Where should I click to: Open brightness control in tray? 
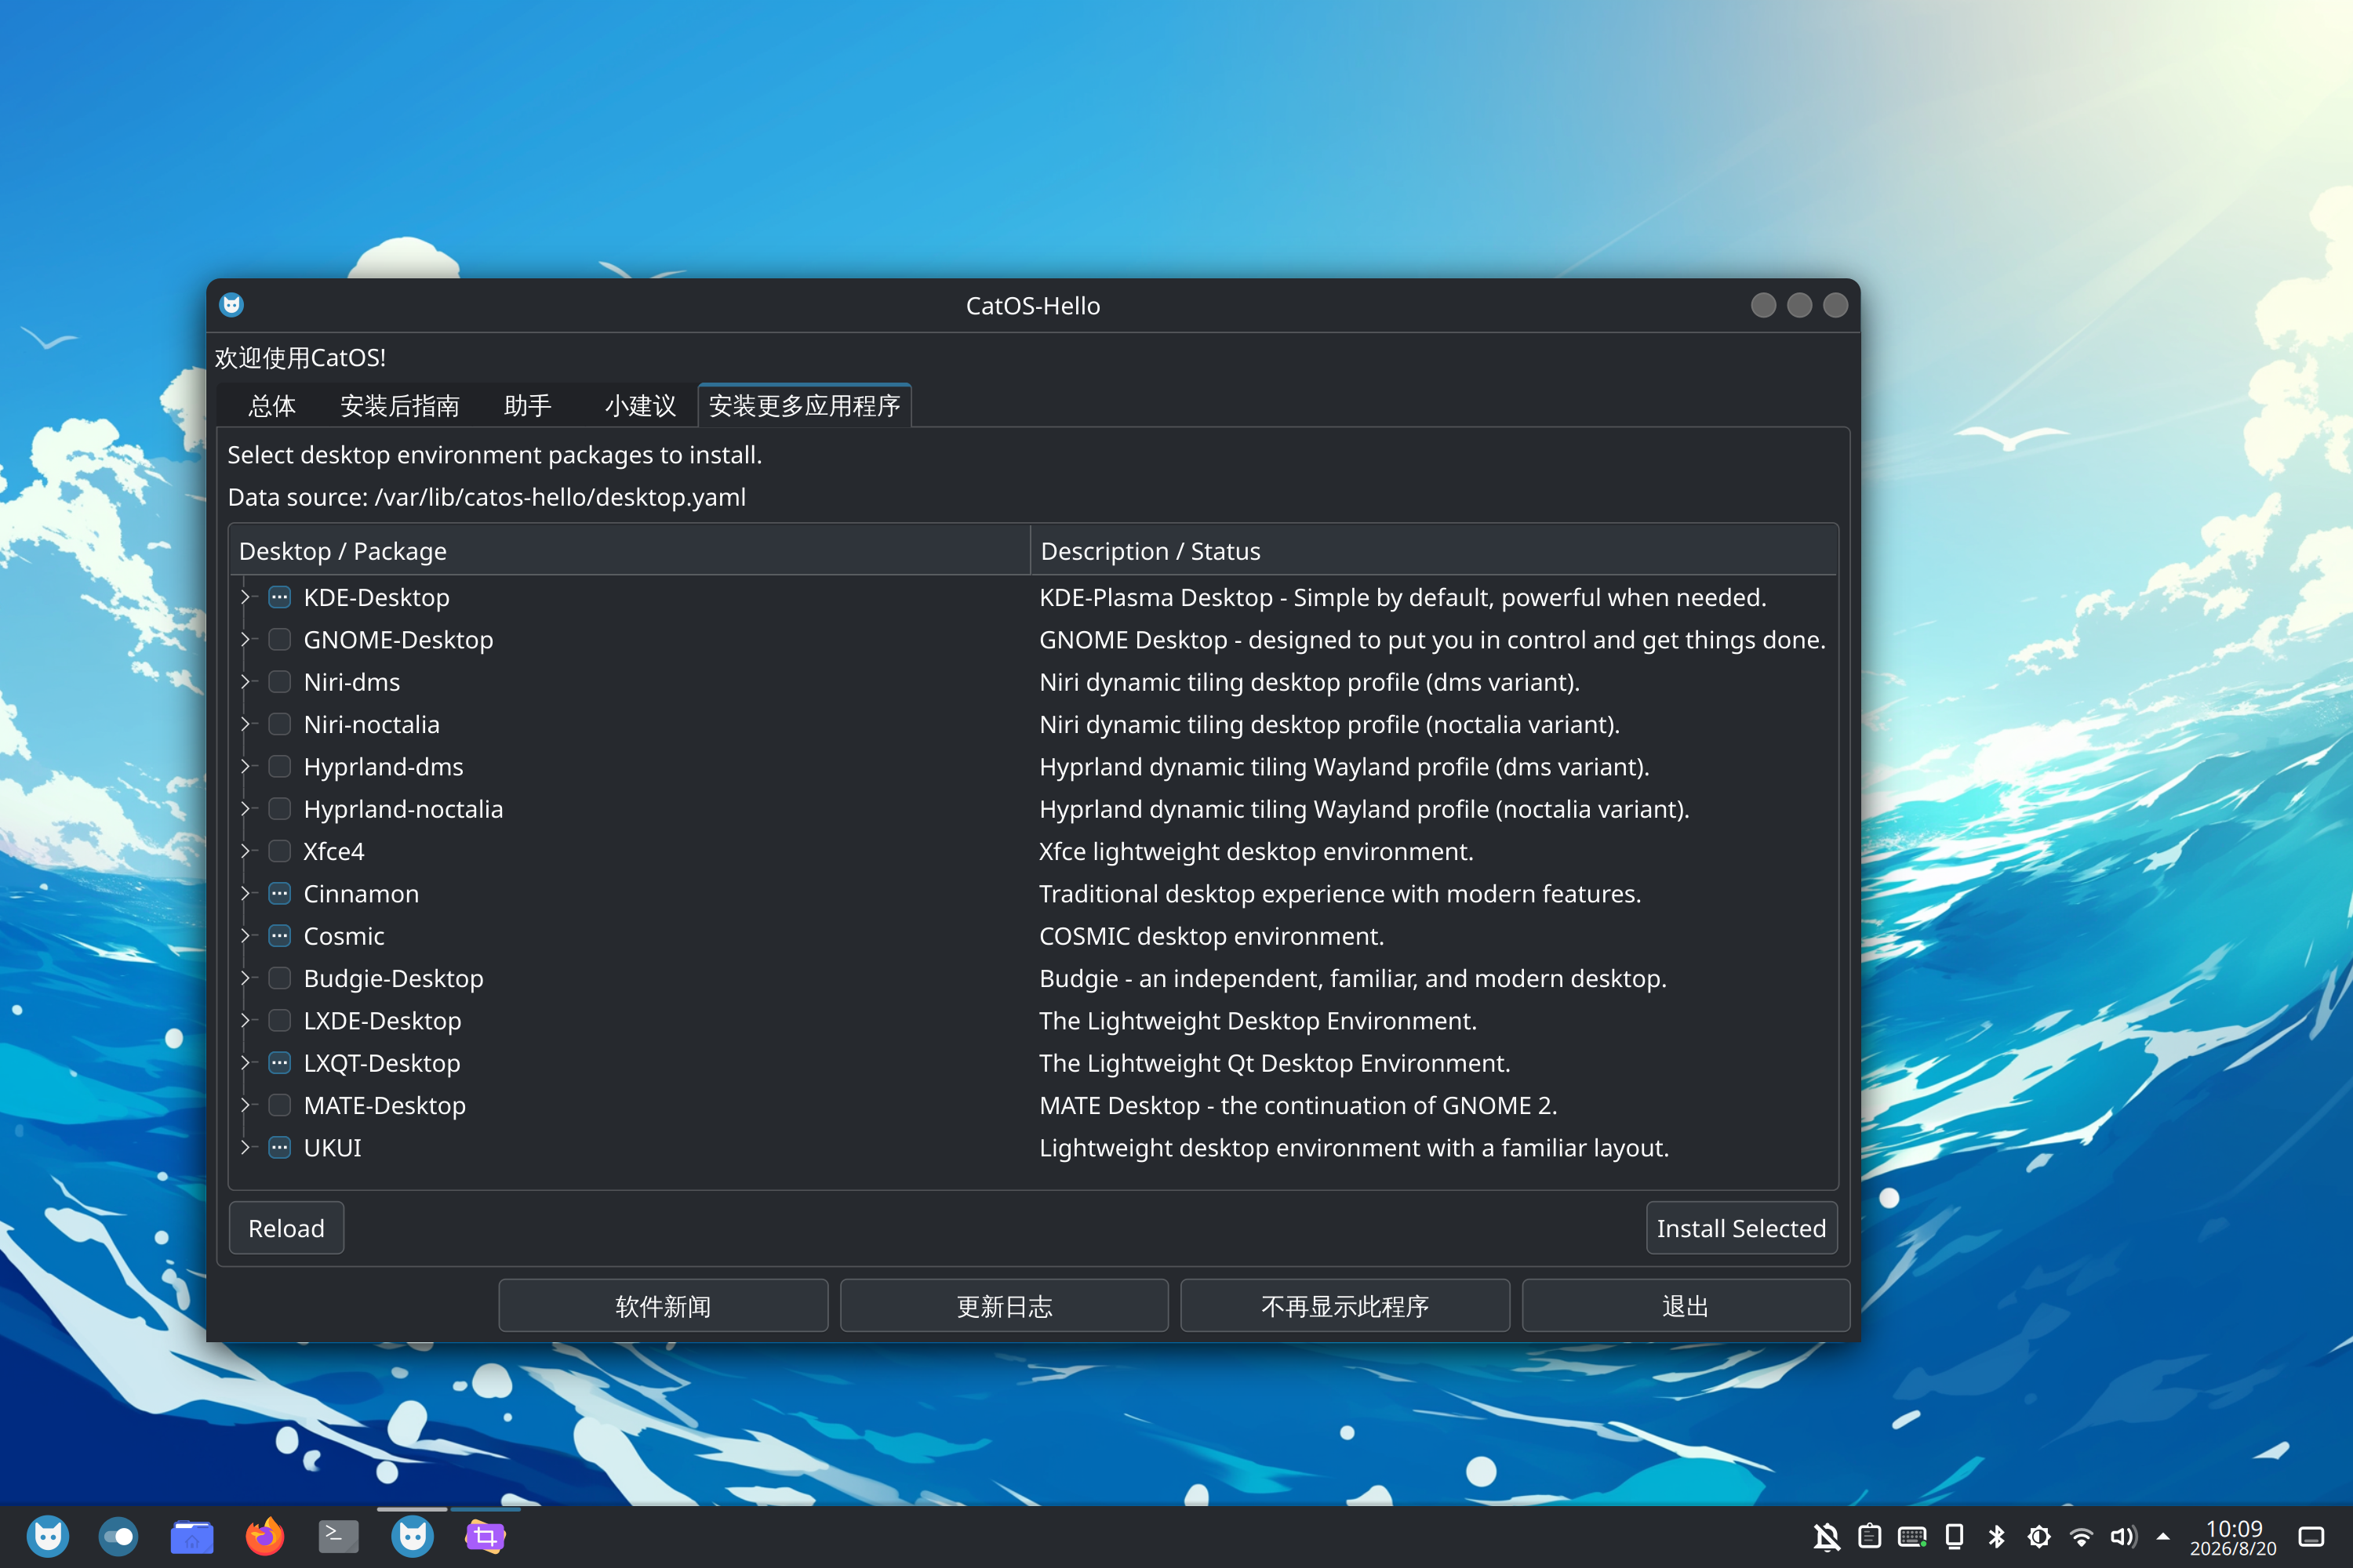coord(2038,1537)
